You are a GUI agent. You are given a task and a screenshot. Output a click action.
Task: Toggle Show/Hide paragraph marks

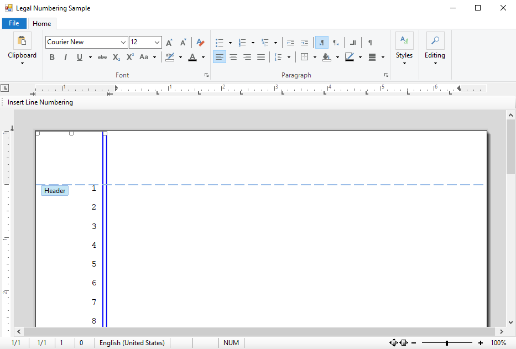[370, 43]
